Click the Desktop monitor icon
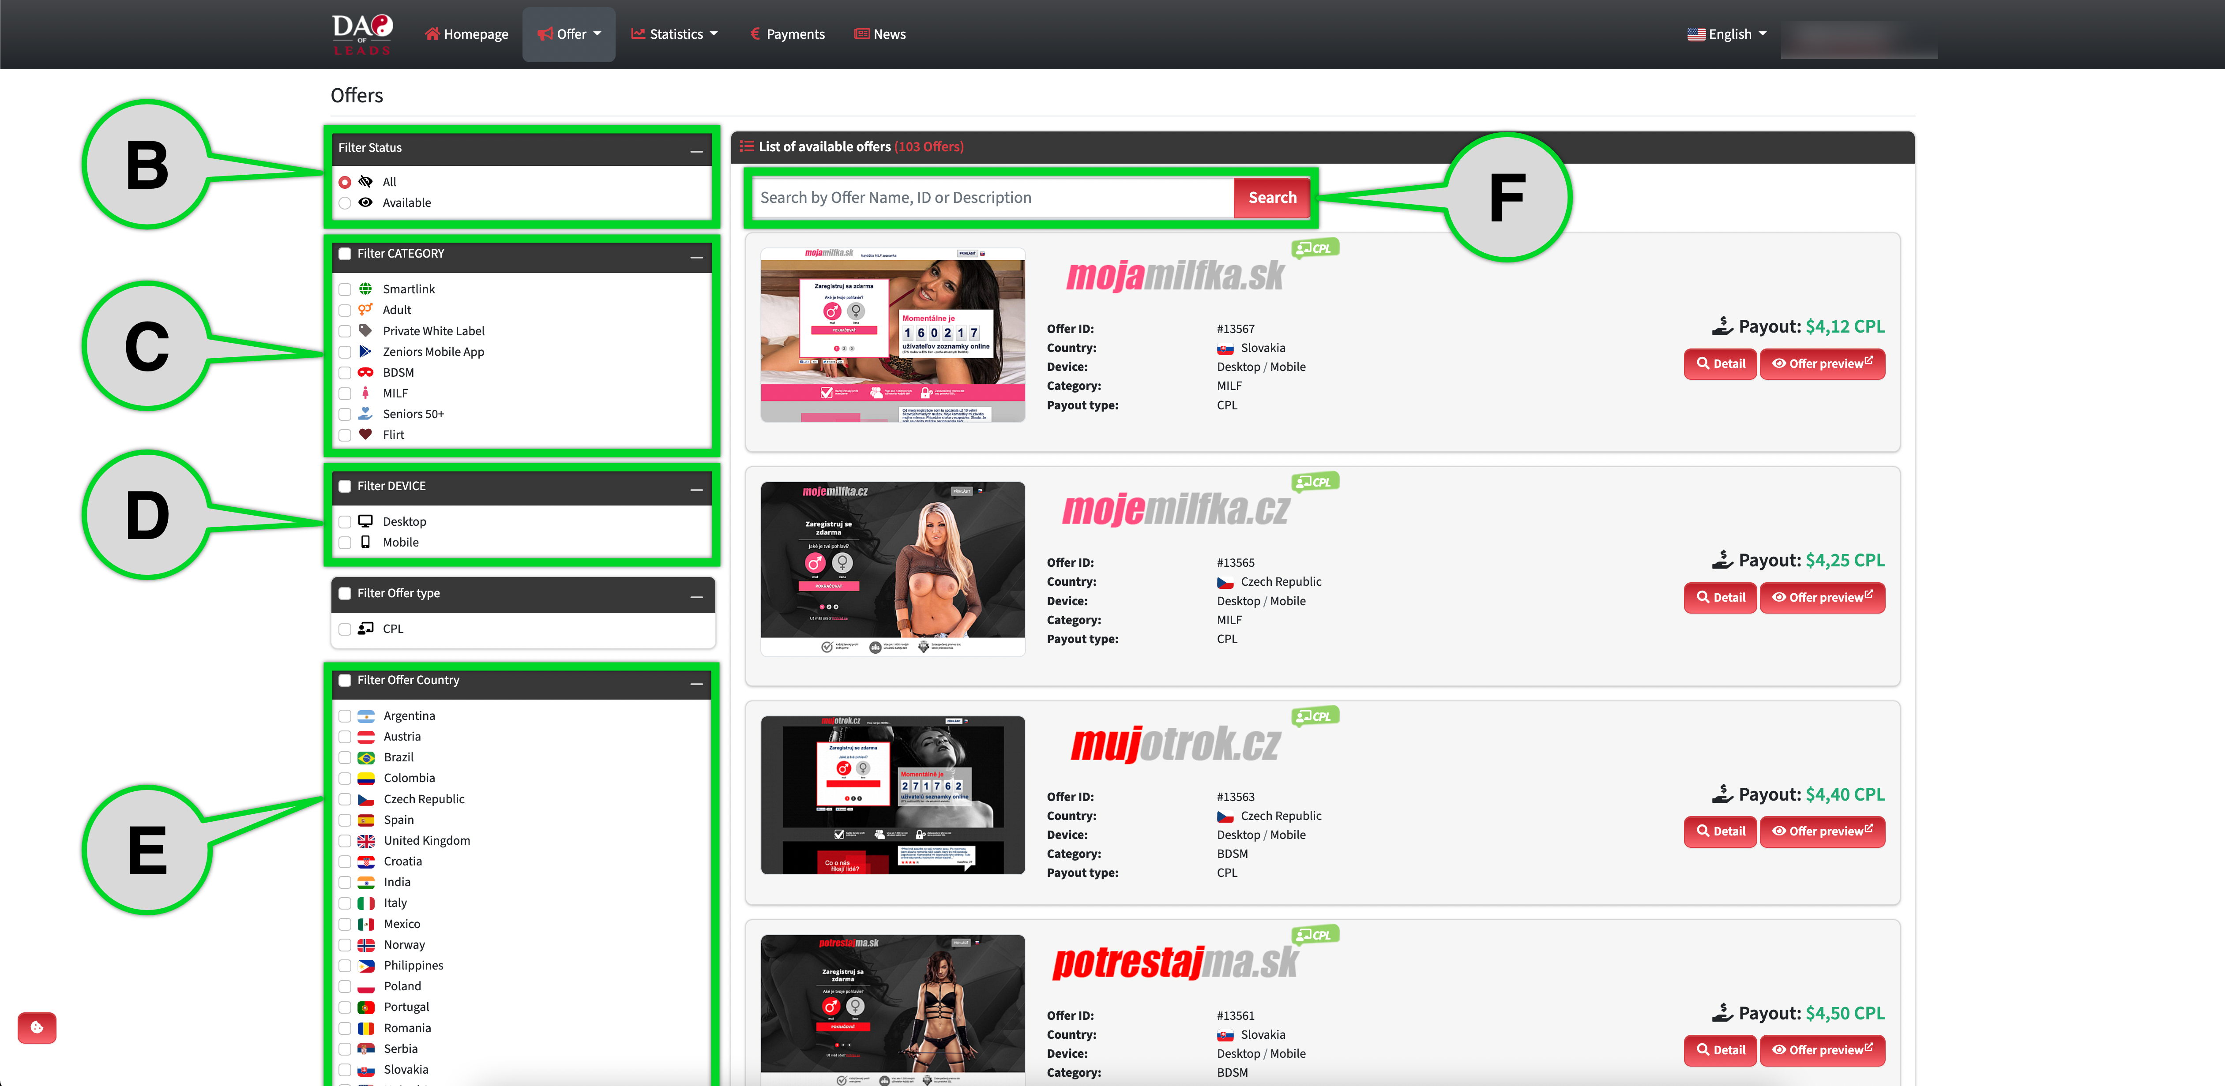This screenshot has height=1086, width=2225. pyautogui.click(x=365, y=521)
